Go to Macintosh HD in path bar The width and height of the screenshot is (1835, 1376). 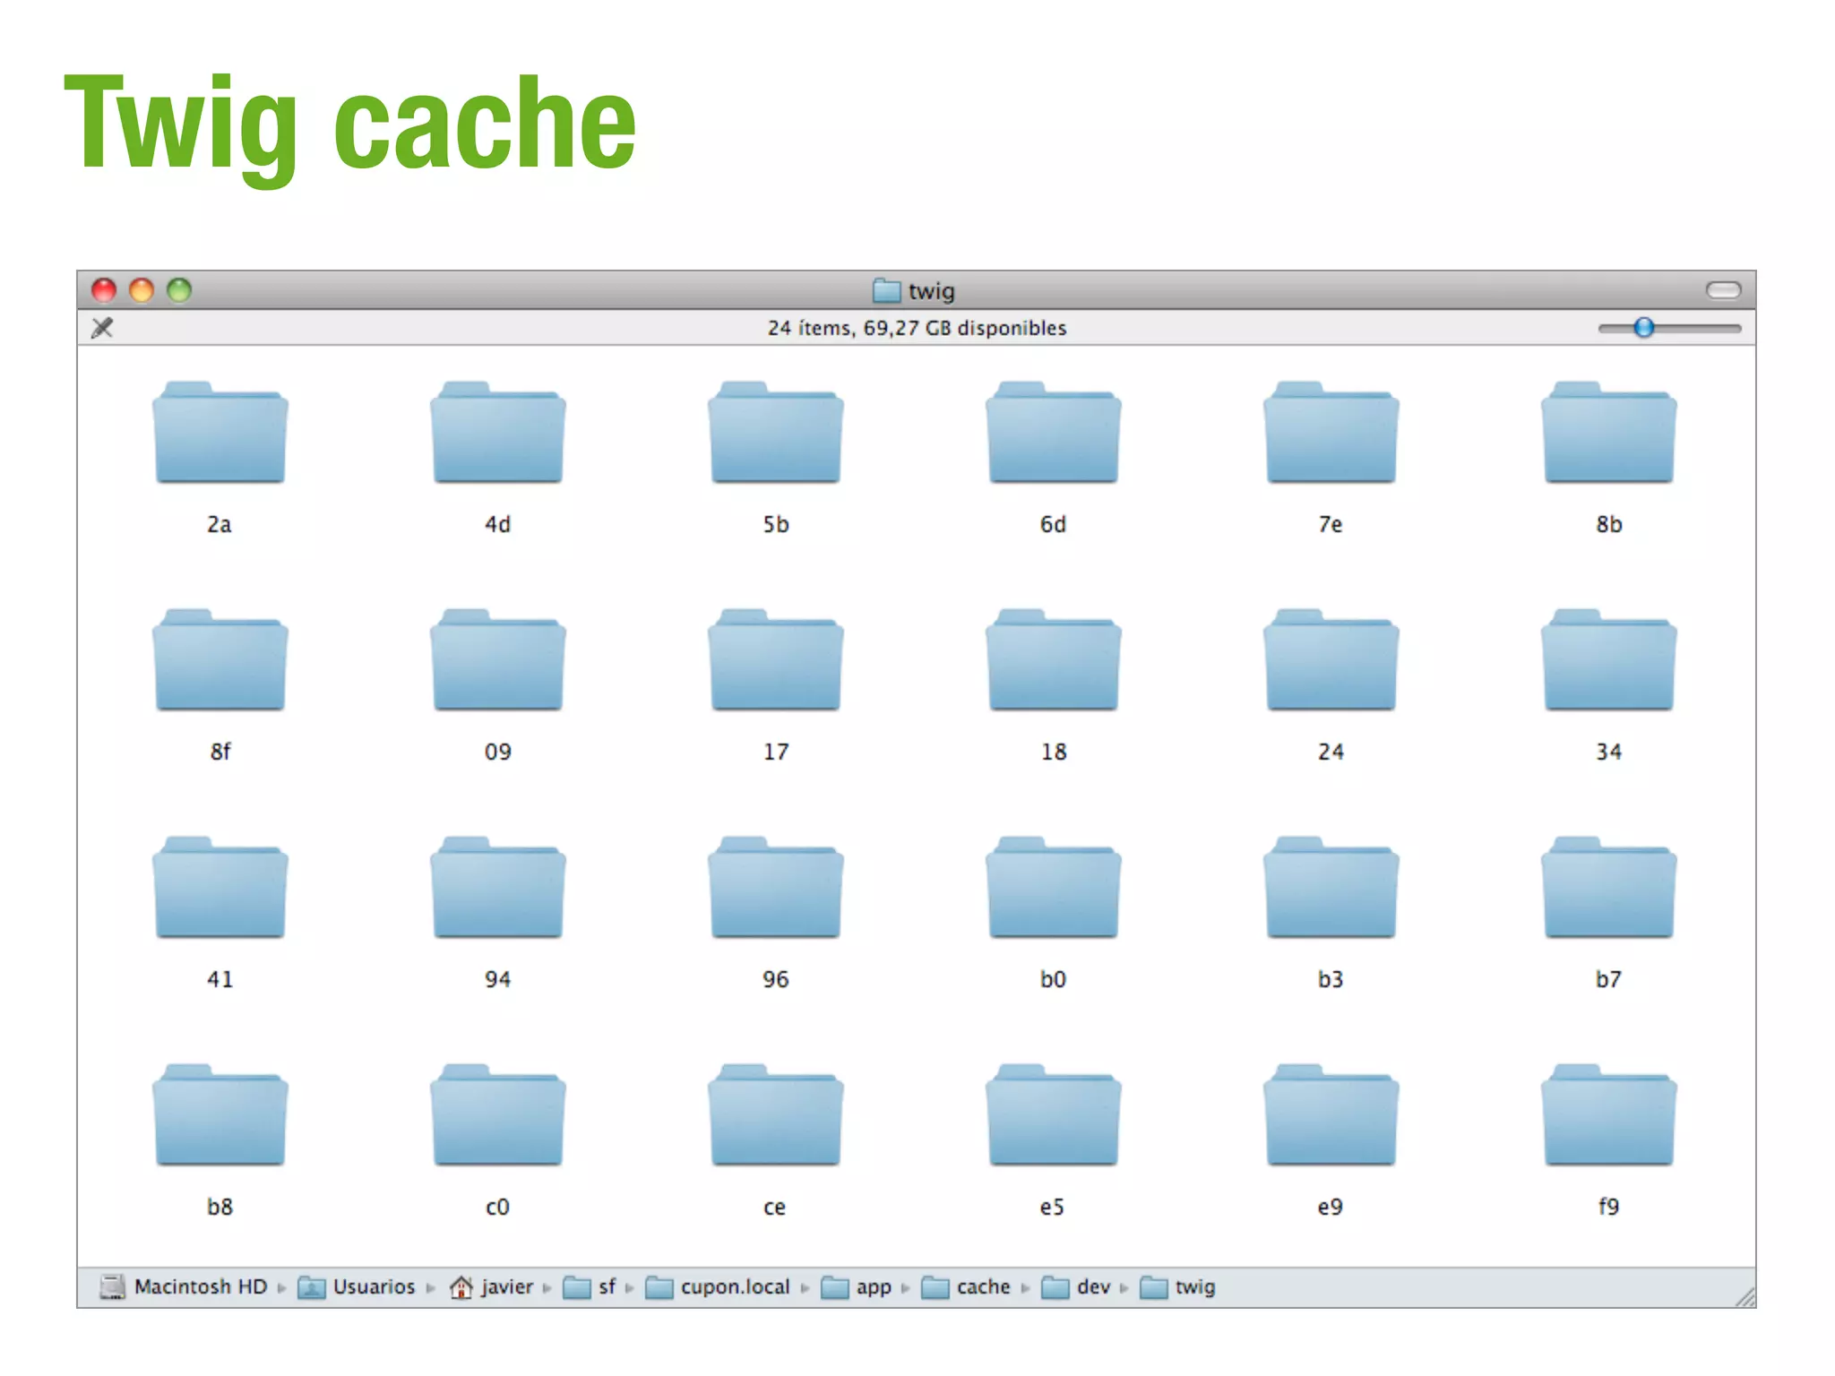pyautogui.click(x=184, y=1287)
